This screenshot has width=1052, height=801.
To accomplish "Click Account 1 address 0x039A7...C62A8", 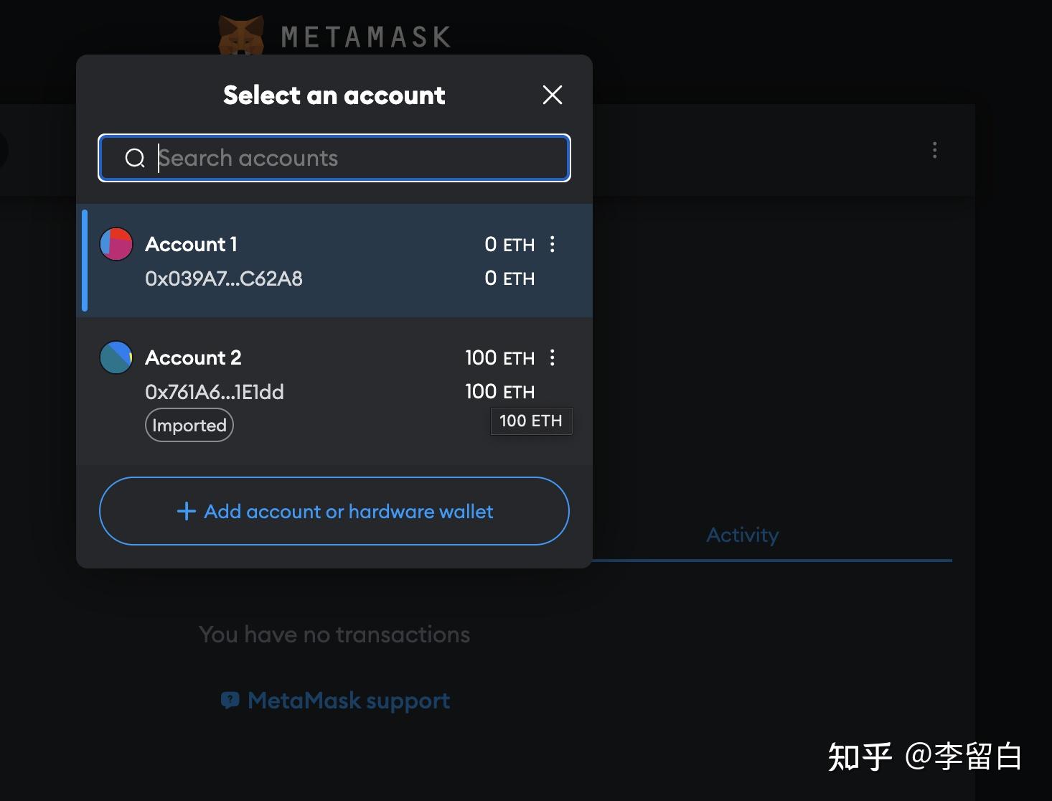I will pyautogui.click(x=223, y=278).
